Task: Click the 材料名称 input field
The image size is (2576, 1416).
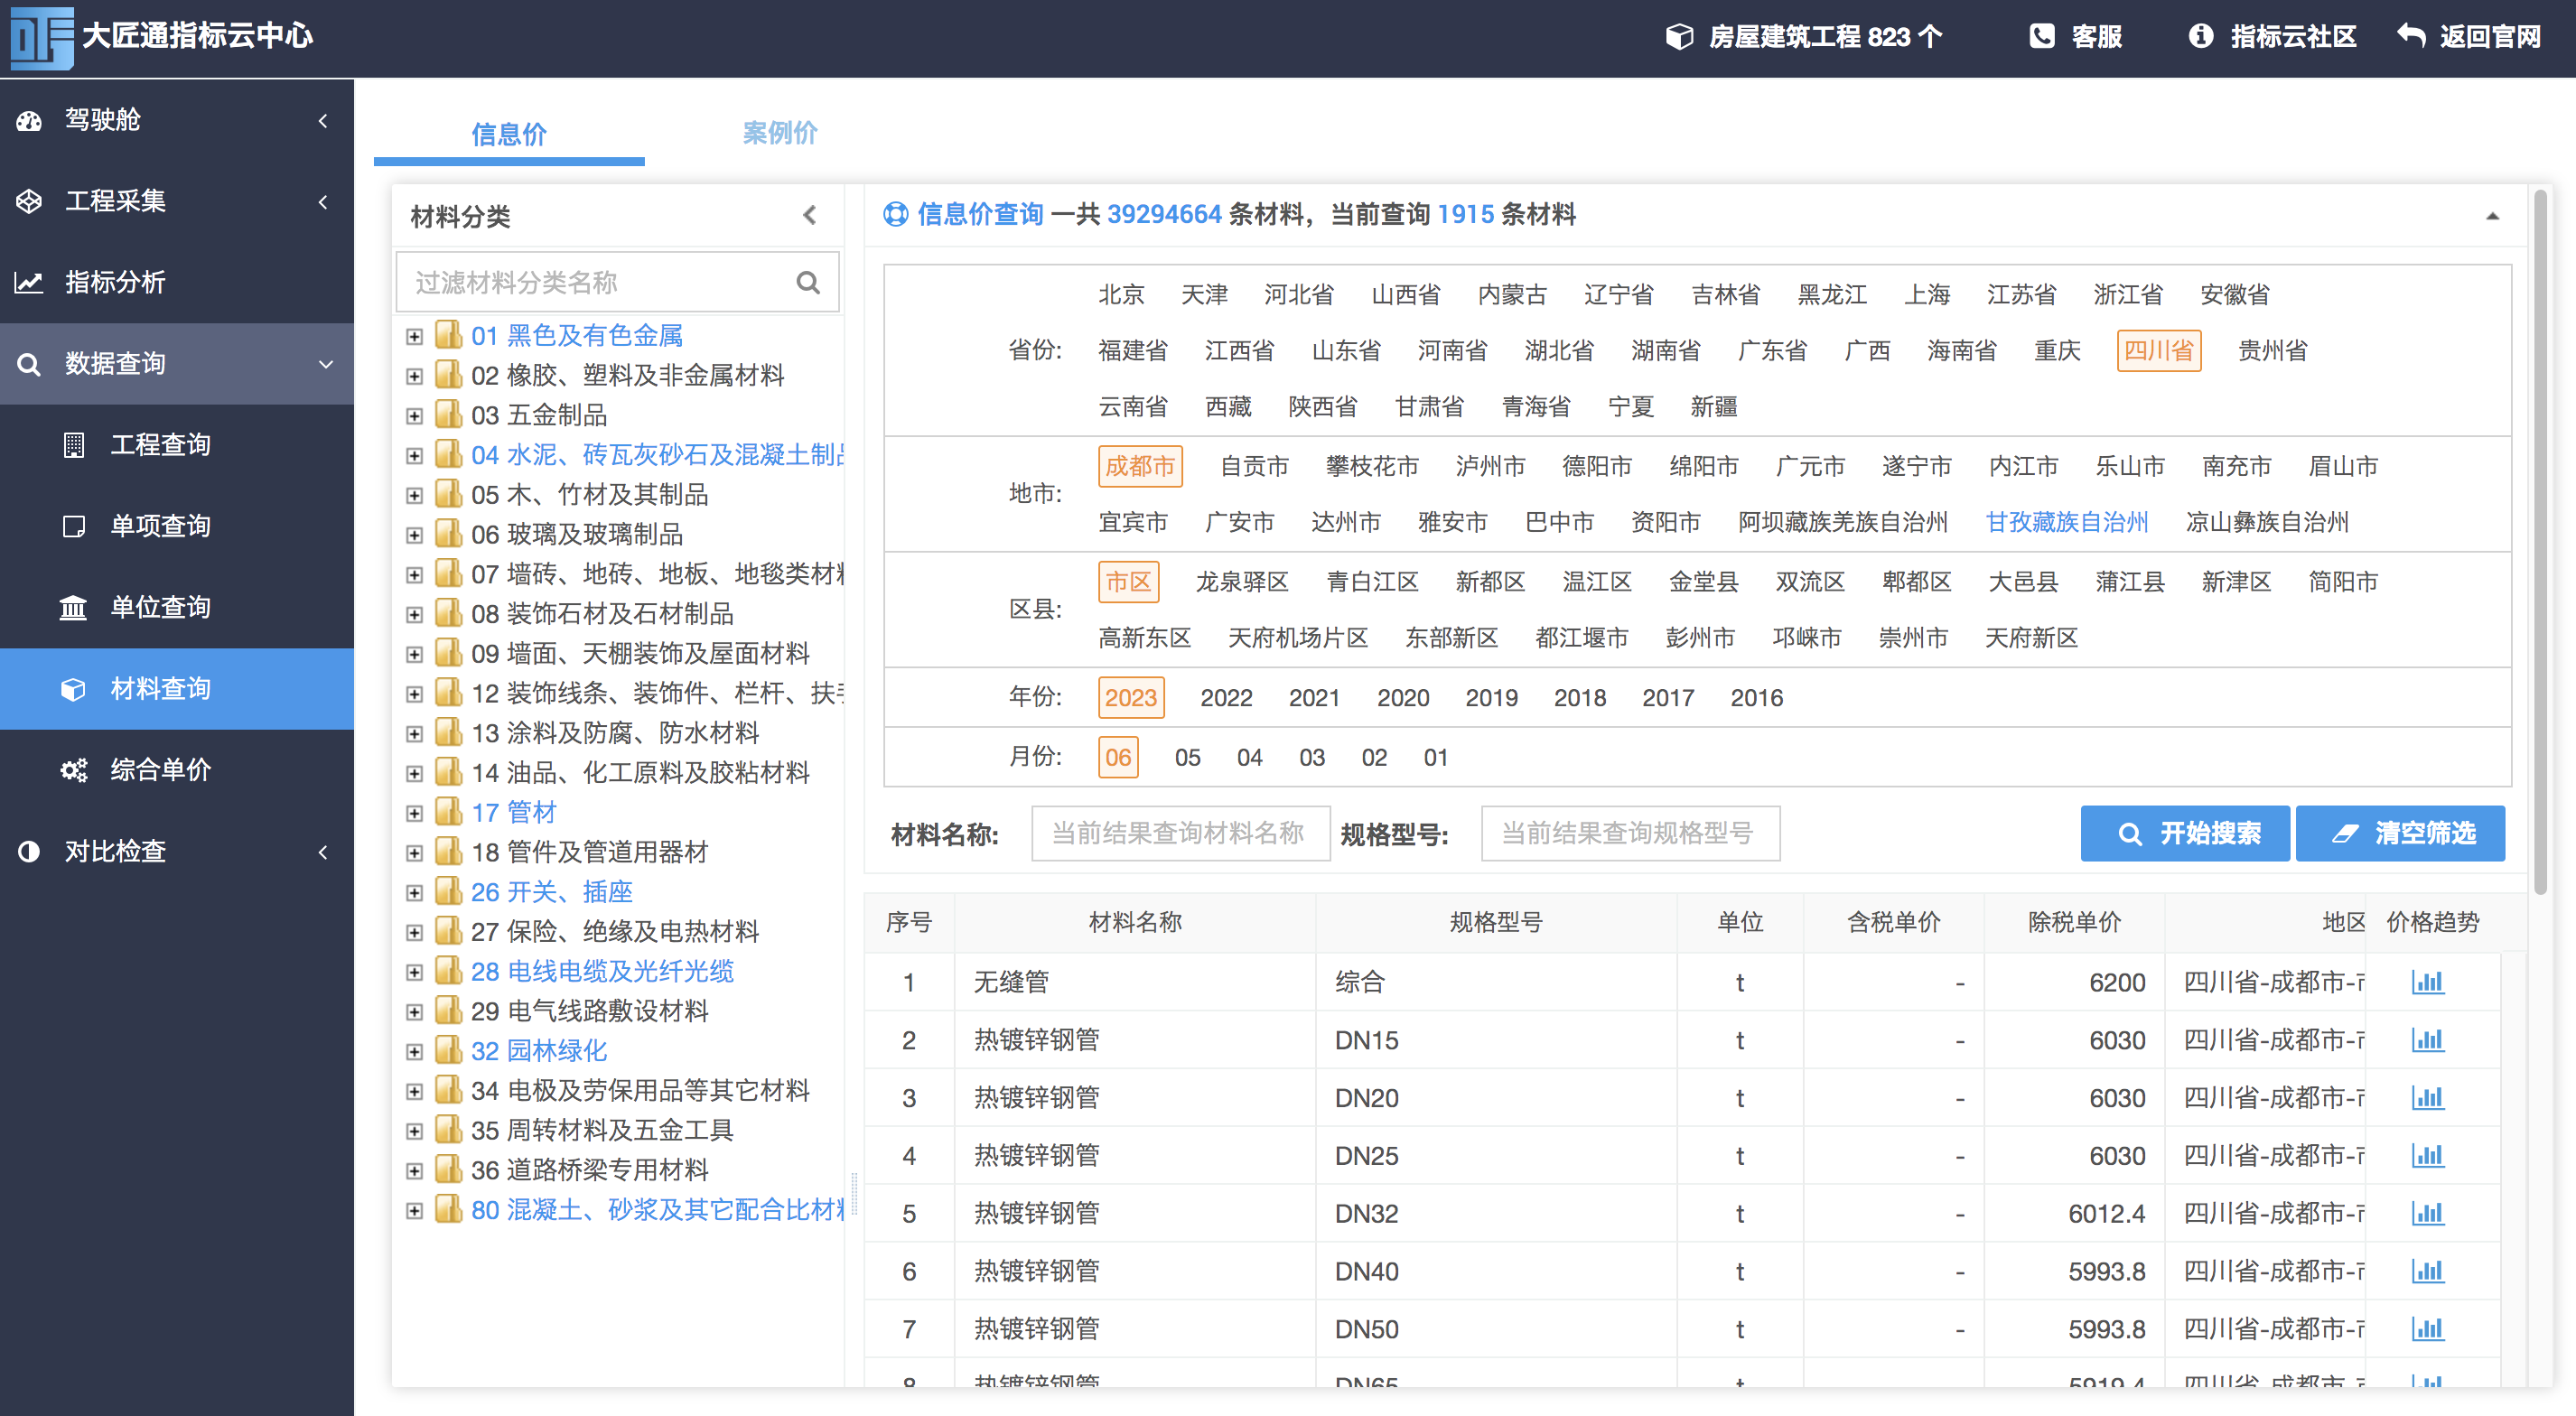Action: [x=1180, y=834]
